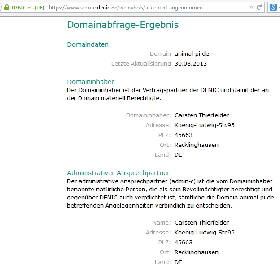
Task: Click the green padlock security icon
Action: point(7,8)
